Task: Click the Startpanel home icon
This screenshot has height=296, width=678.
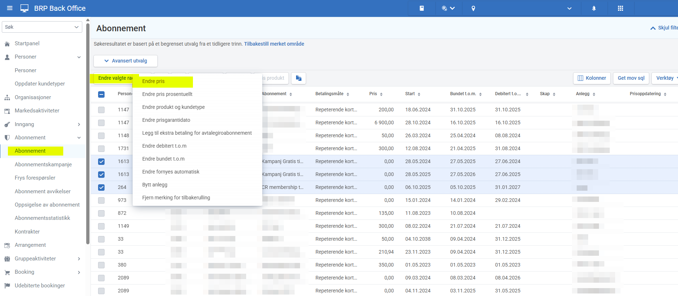Action: tap(7, 44)
